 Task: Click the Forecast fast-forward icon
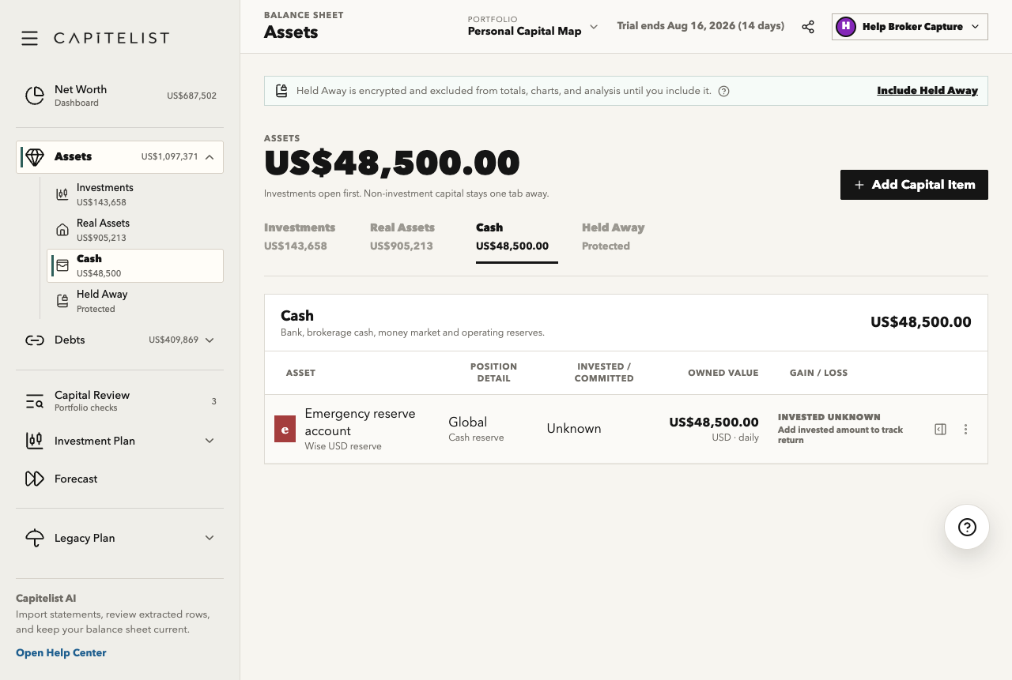tap(34, 479)
